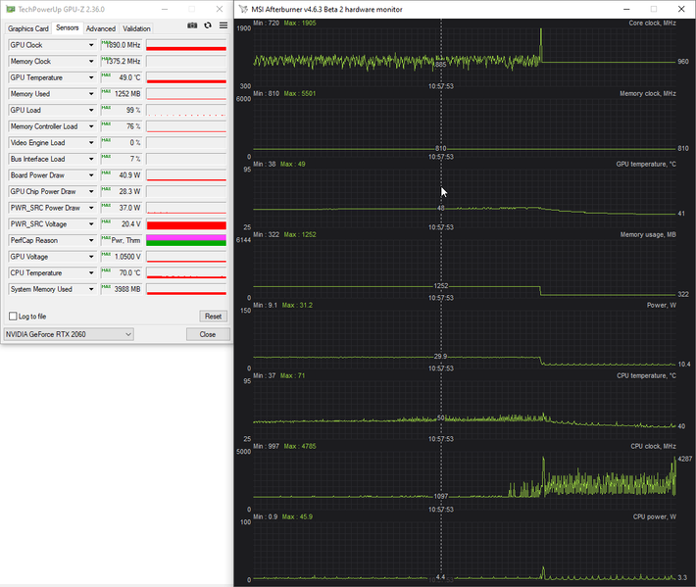Open the GPU-Z hamburger menu
The image size is (696, 587).
224,25
